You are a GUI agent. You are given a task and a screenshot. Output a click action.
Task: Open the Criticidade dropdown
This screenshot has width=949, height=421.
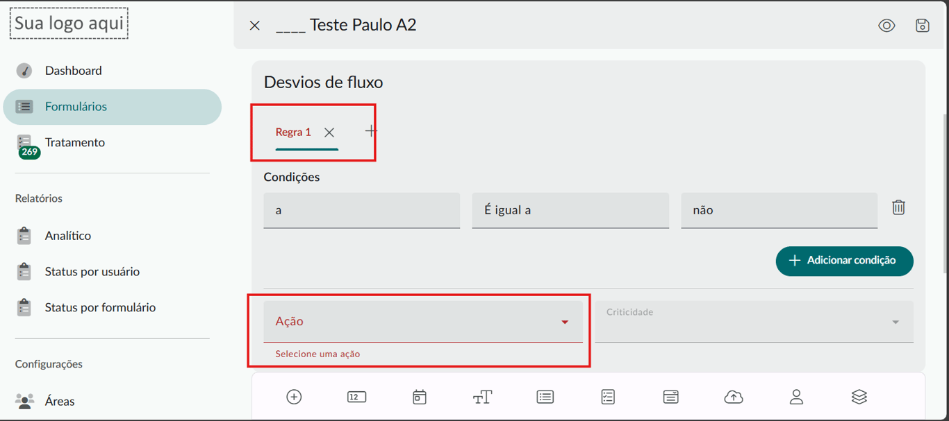754,321
